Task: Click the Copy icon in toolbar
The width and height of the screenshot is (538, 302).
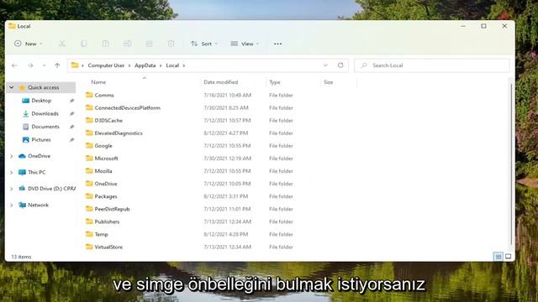Action: click(84, 44)
